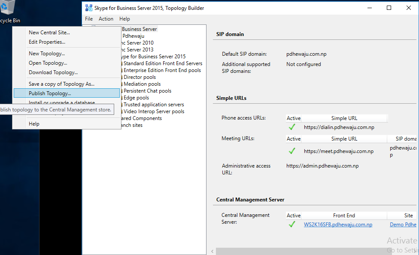Select Trusted application servers node
419x255 pixels.
(x=154, y=105)
